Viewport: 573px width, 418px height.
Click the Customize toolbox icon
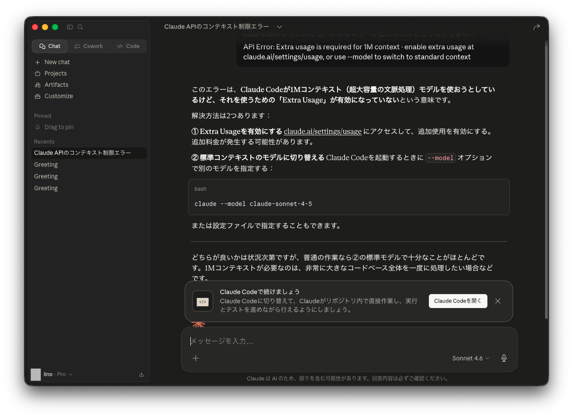tap(38, 96)
